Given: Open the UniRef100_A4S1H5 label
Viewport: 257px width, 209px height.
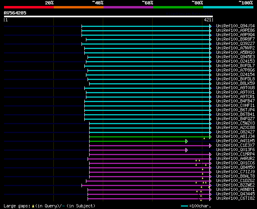Looking at the screenshot, I should [235, 141].
